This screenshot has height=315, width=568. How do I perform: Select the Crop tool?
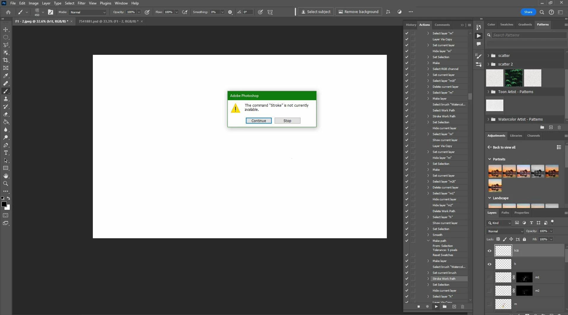pos(6,60)
